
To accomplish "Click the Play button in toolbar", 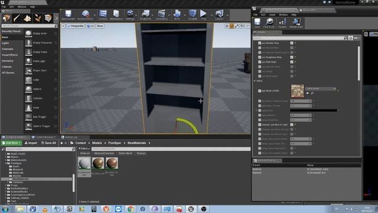I will pos(203,15).
